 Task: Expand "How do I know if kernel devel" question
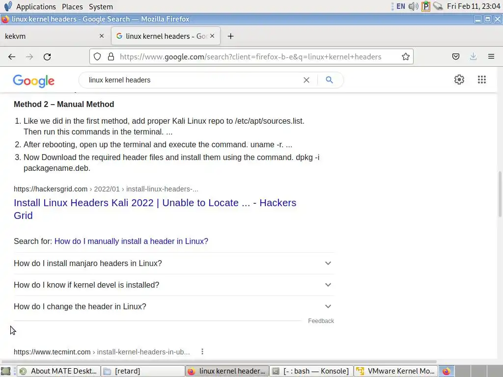[174, 285]
